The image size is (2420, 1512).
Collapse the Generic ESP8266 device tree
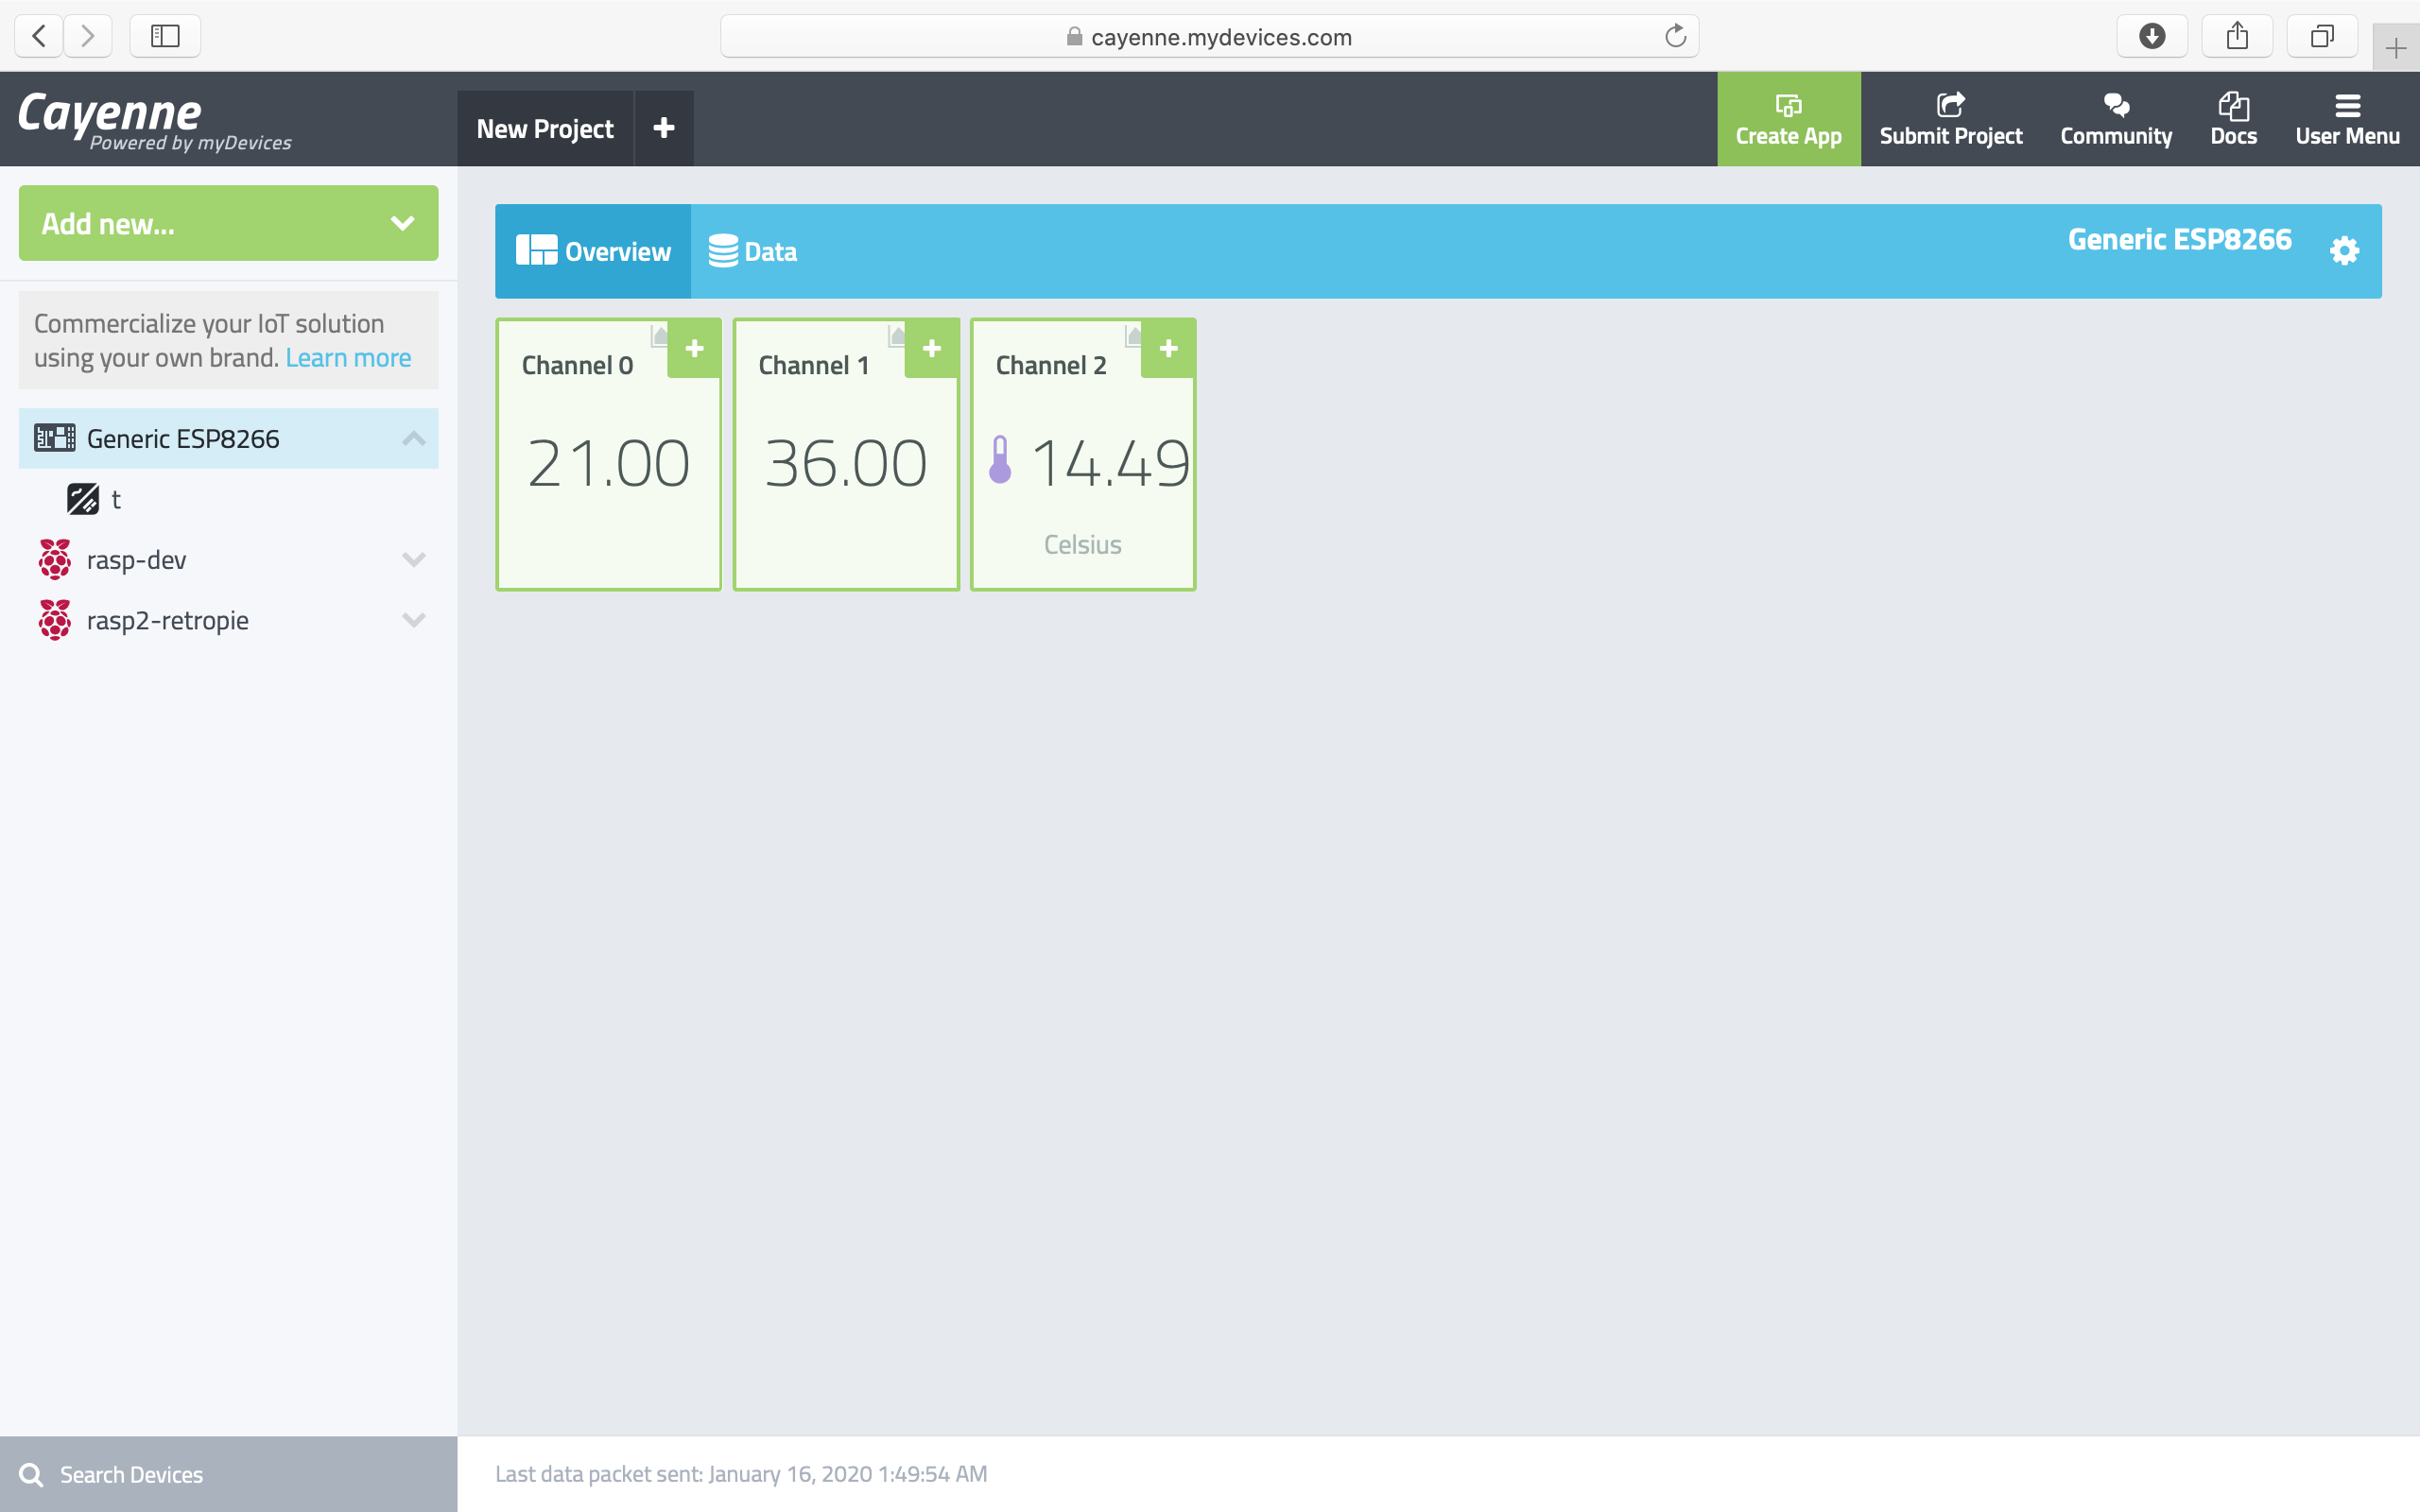pos(413,439)
